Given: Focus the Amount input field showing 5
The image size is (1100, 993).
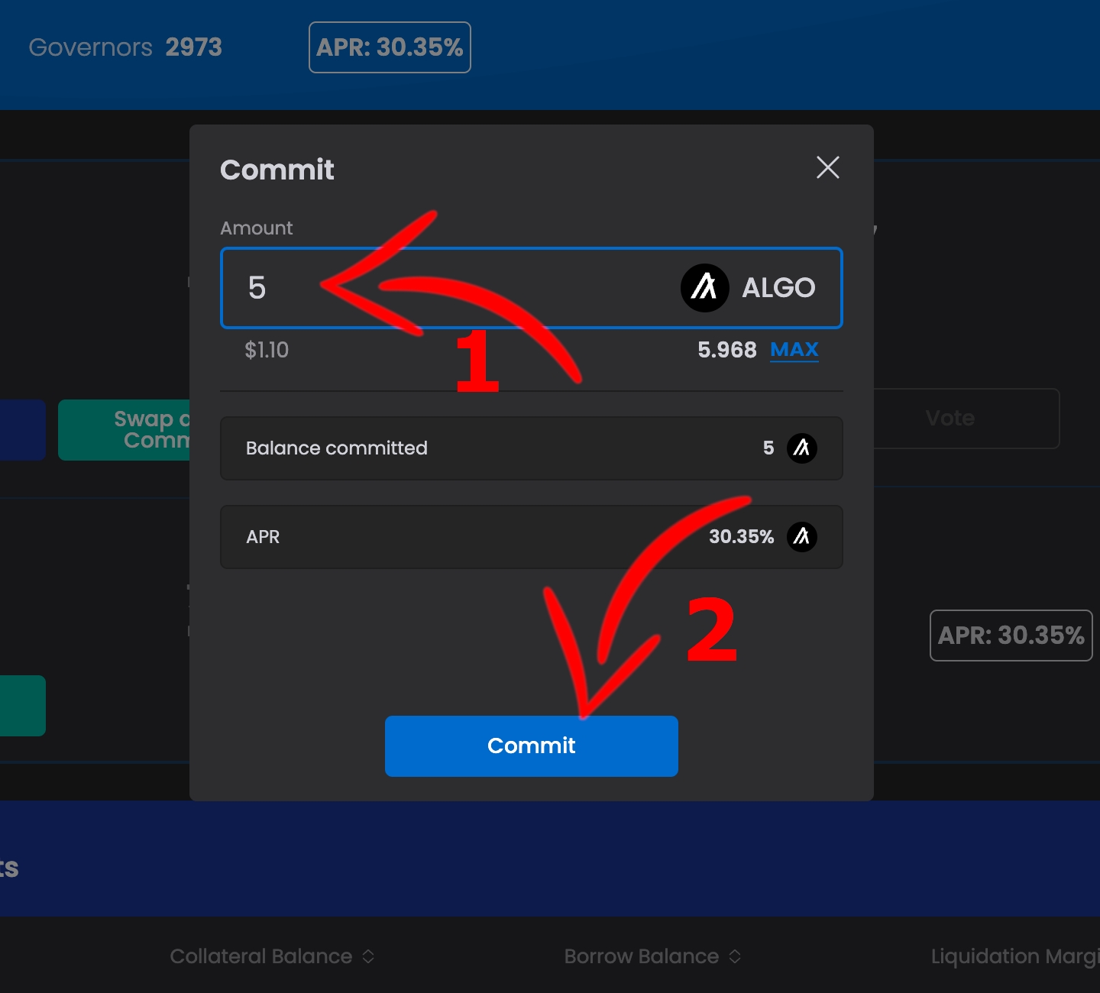Looking at the screenshot, I should coord(458,288).
